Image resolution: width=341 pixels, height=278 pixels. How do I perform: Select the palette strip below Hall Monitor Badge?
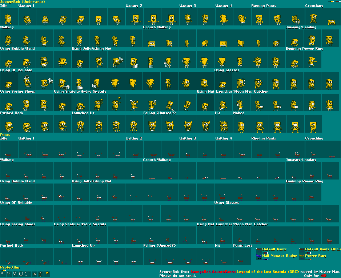[265, 259]
